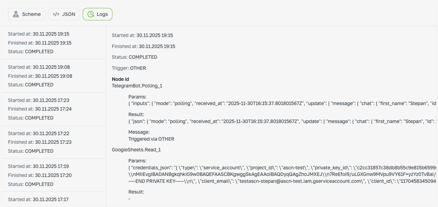Select the log entry started at 19:15
This screenshot has height=207, width=438.
[54, 43]
